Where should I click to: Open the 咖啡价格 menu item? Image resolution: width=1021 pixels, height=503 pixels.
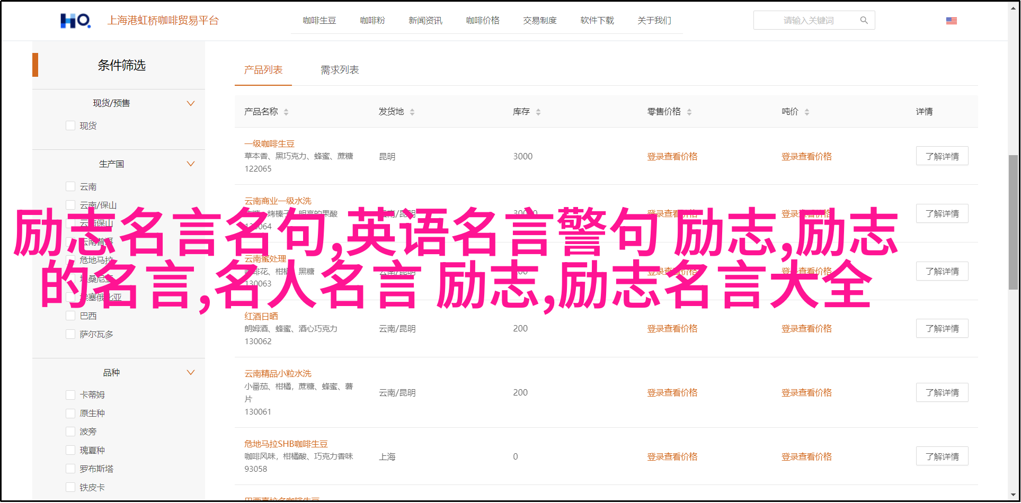point(482,21)
